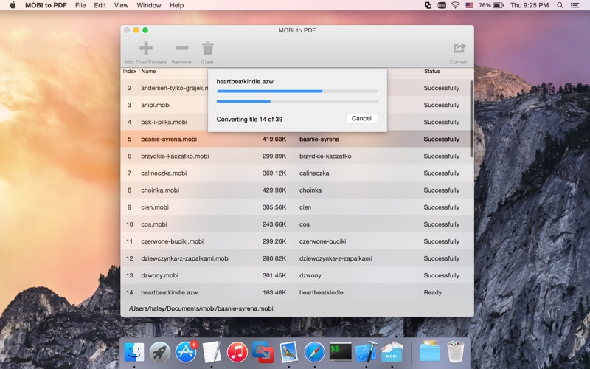590x369 pixels.
Task: Open MOBI to PDF dock icon
Action: 392,353
